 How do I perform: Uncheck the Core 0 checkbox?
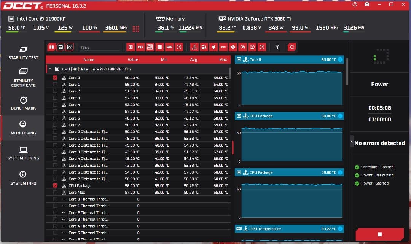55,78
